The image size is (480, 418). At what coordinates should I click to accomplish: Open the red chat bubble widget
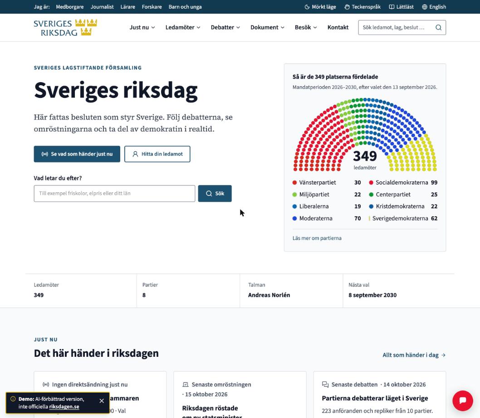tap(463, 401)
